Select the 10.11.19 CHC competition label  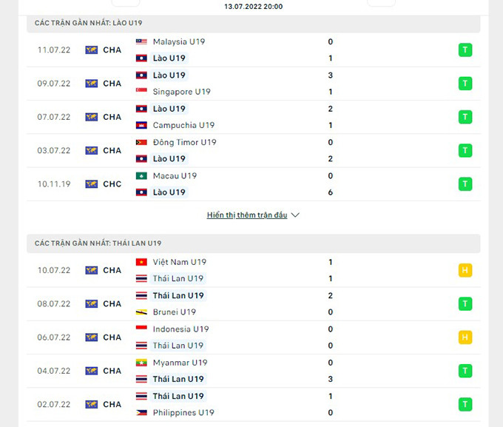coord(112,184)
